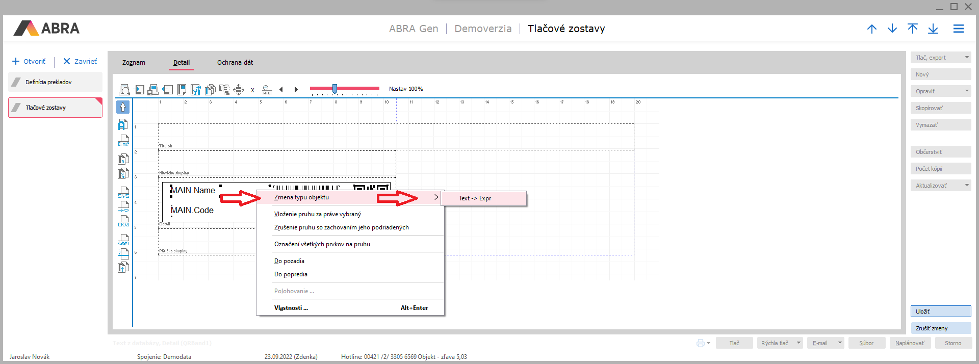Viewport: 979px width, 364px height.
Task: Click the zoom slider handle
Action: tap(334, 89)
